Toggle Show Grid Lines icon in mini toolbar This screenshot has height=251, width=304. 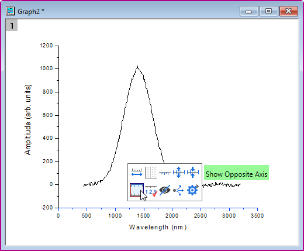151,173
